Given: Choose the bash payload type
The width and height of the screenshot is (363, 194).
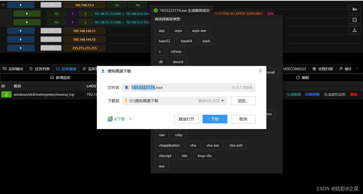Looking at the screenshot, I should [206, 41].
